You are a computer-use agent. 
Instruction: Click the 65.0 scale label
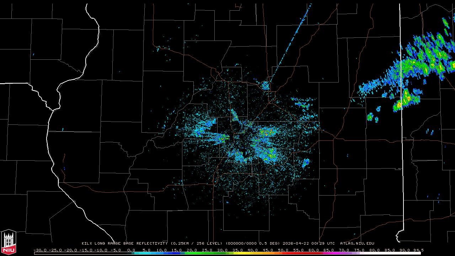329,250
